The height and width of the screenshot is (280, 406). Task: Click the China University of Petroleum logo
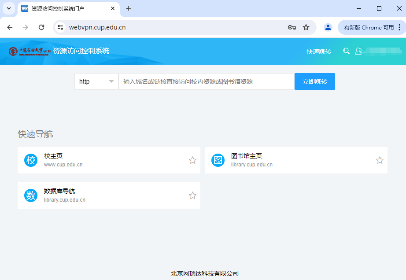pos(30,51)
